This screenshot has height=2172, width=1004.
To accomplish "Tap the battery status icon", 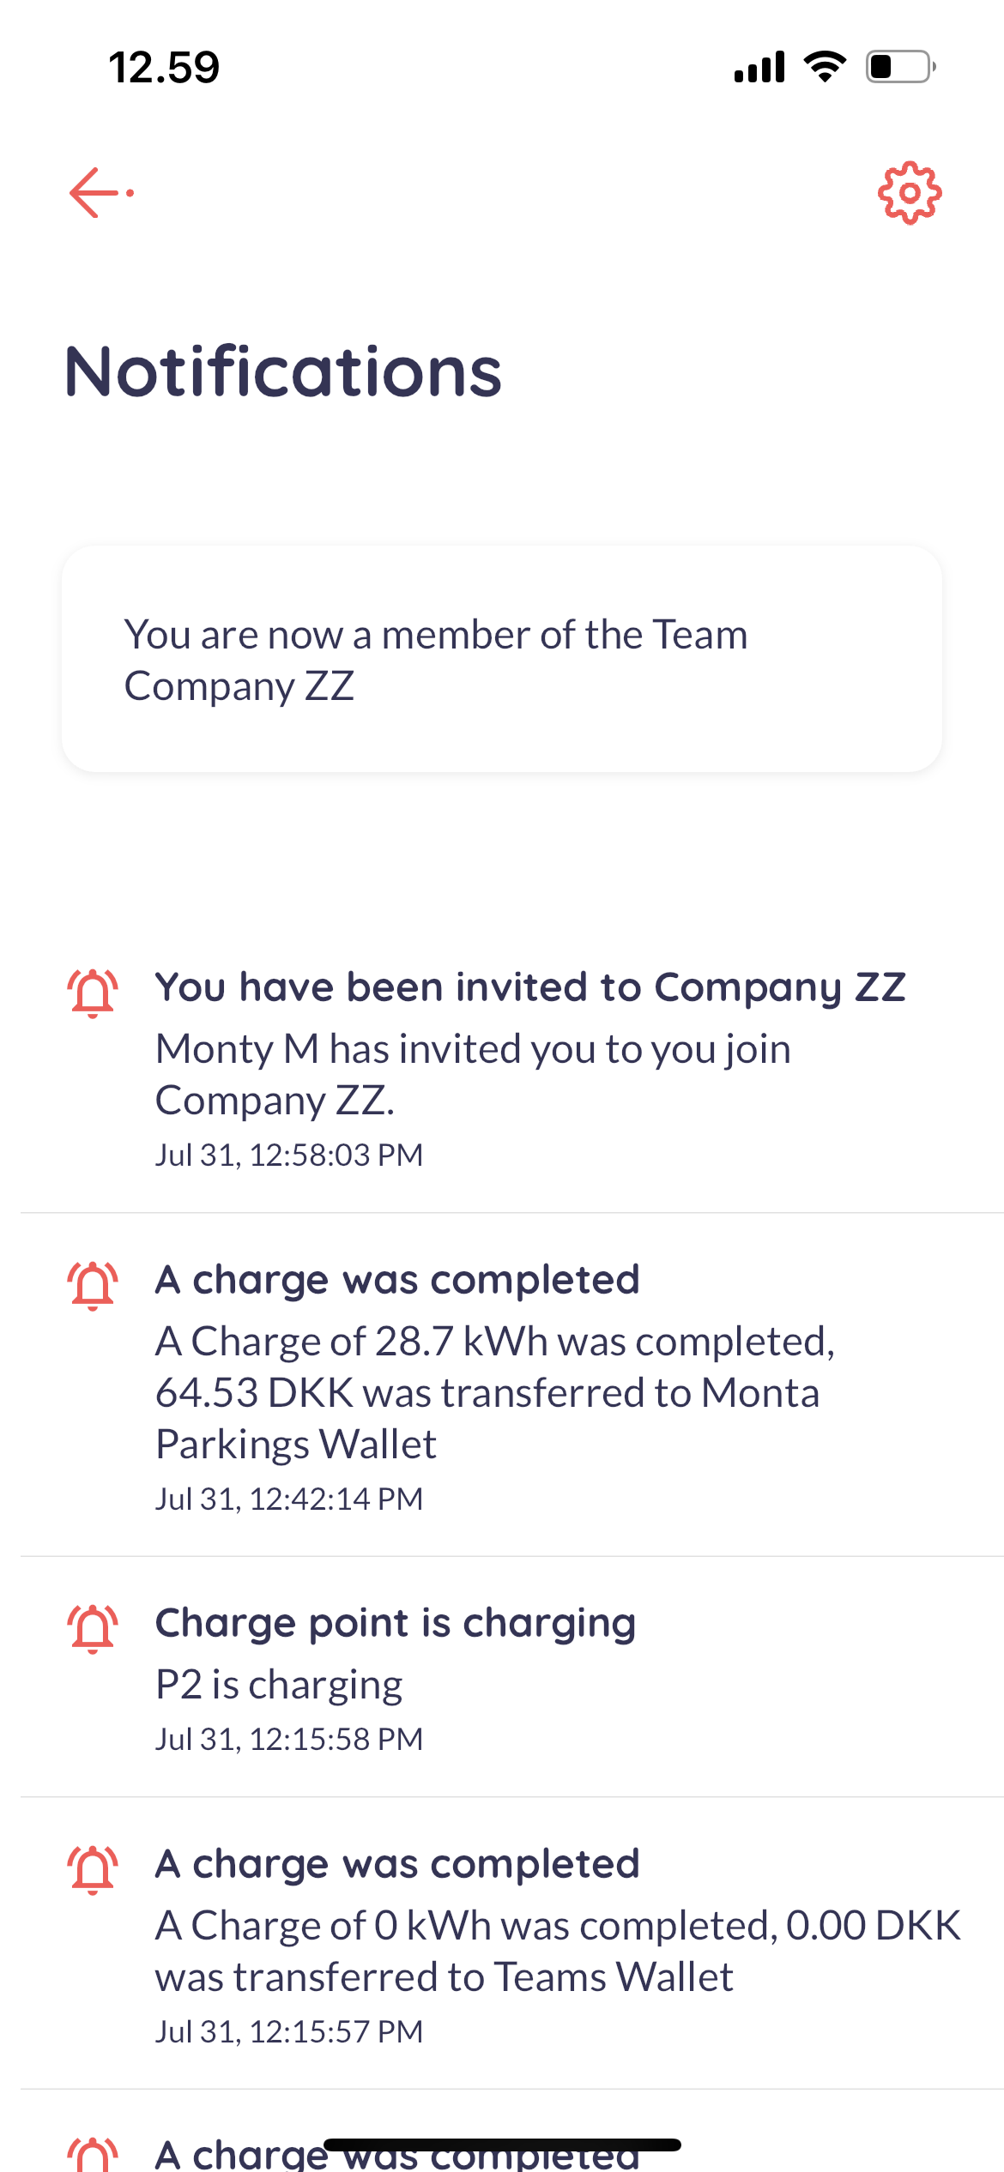I will 900,67.
